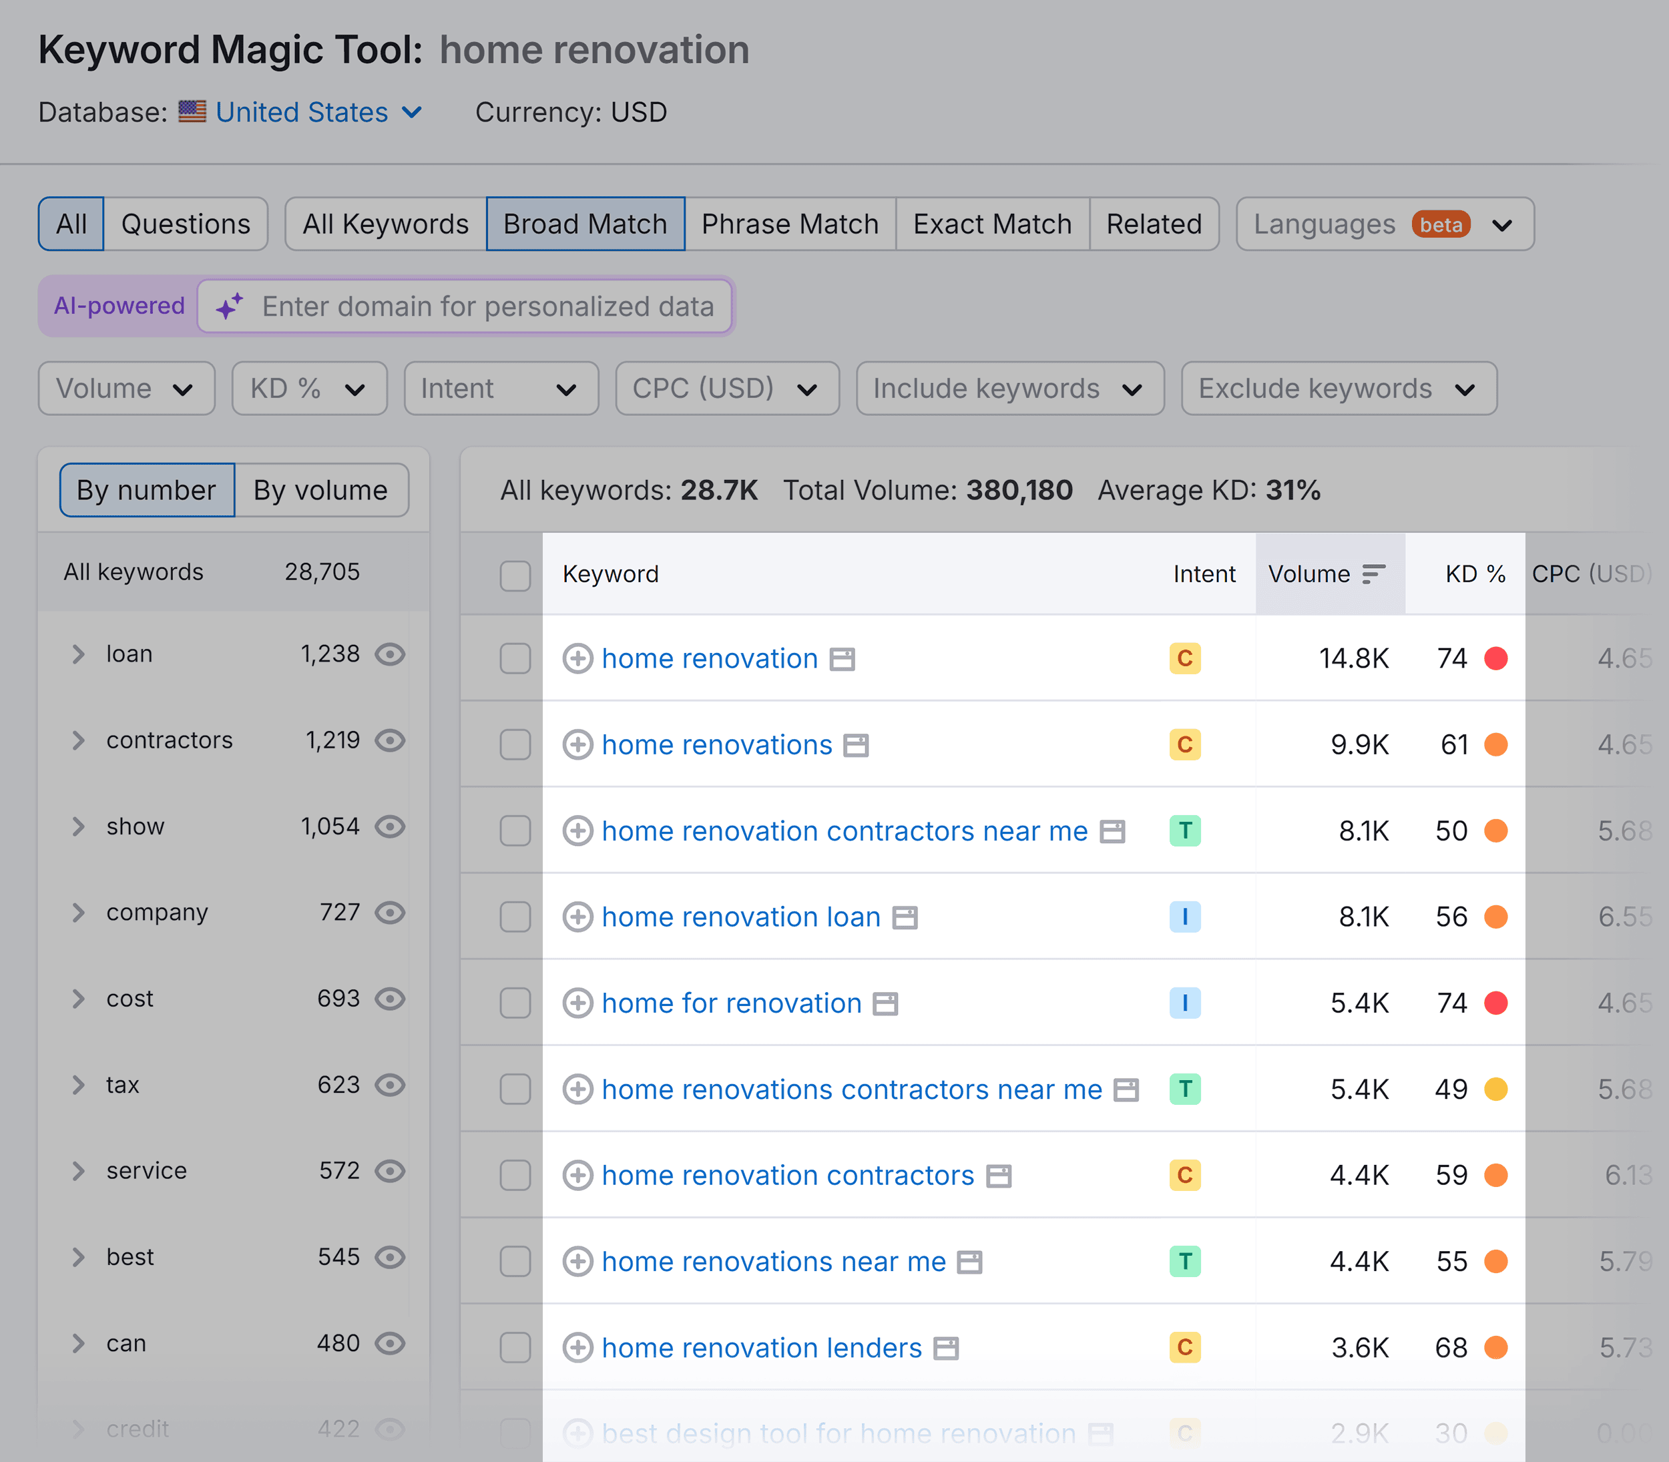Image resolution: width=1669 pixels, height=1462 pixels.
Task: Switch to the Questions tab
Action: point(186,224)
